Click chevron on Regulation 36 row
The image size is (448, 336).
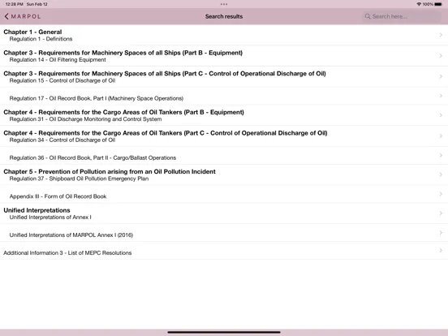coord(441,155)
